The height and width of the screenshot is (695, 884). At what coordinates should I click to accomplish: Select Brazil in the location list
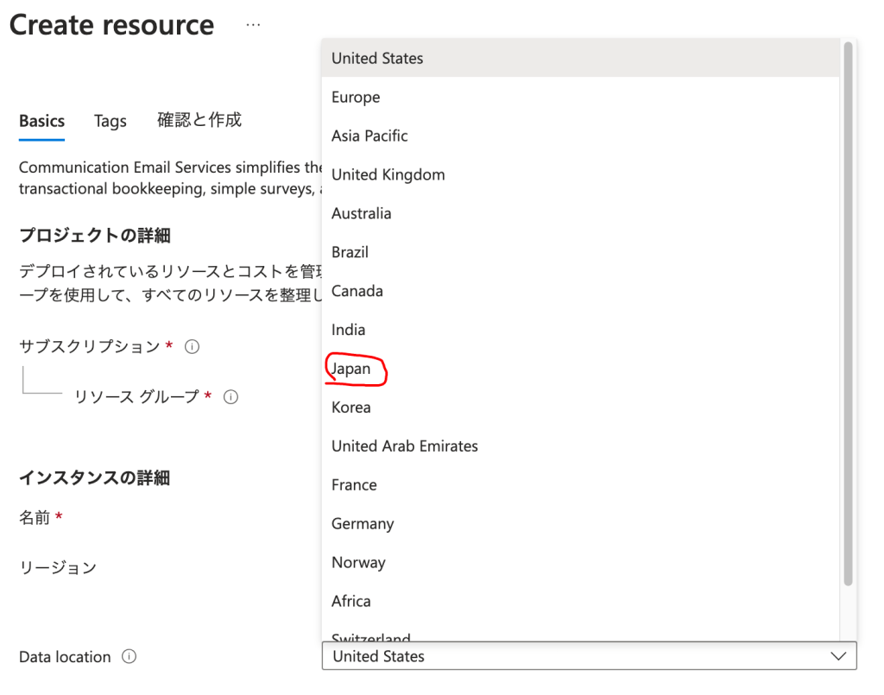pyautogui.click(x=350, y=252)
